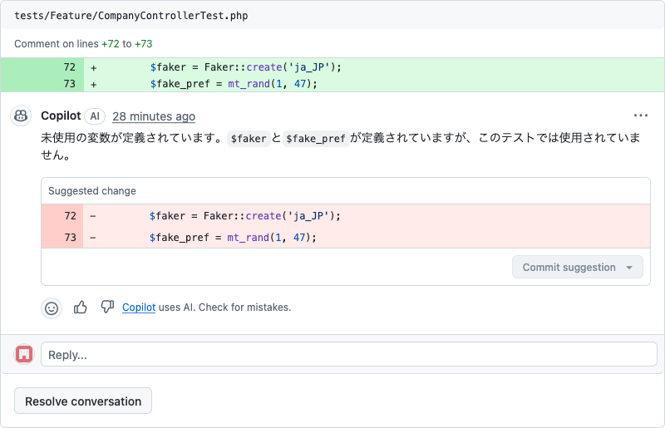Give the Copilot comment a thumbs up
665x428 pixels.
[81, 307]
